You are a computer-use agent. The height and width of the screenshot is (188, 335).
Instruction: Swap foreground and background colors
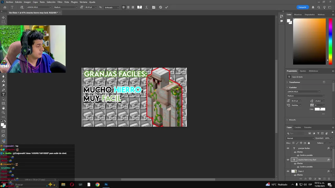point(5,121)
